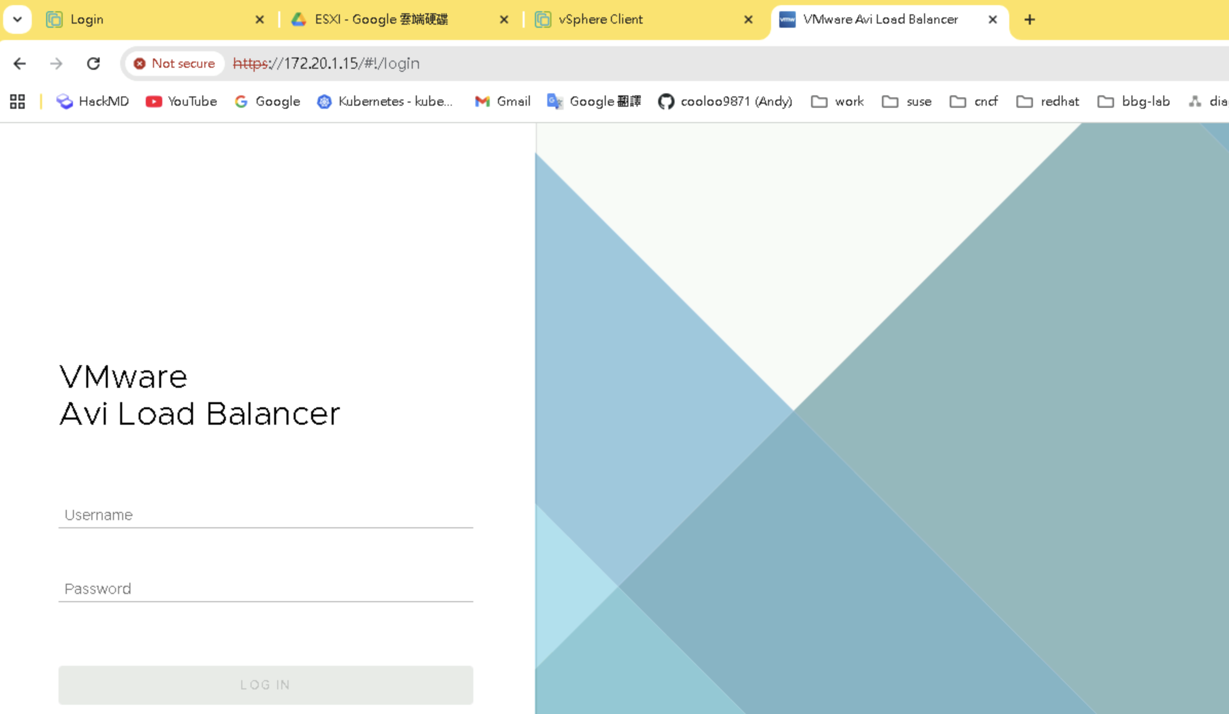Open the Chrome apps grid icon

(x=17, y=102)
